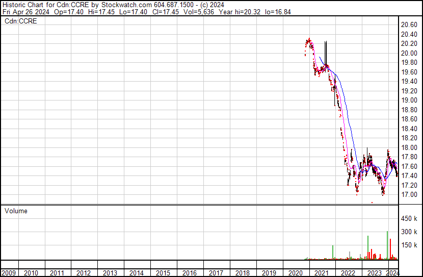423x277 pixels.
Task: Click the 450 k volume axis label
Action: pyautogui.click(x=410, y=219)
